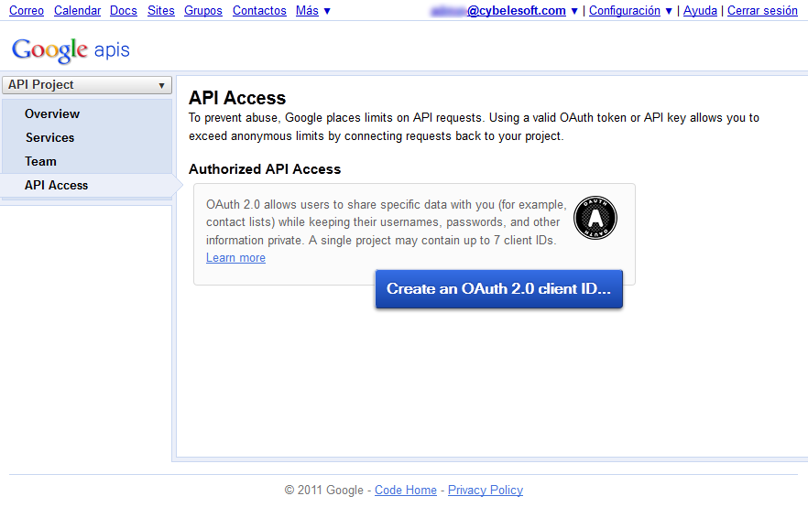
Task: Click the Más link
Action: click(307, 11)
